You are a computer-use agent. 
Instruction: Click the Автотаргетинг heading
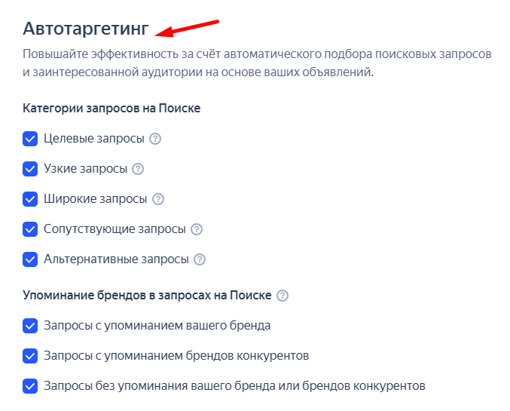(x=86, y=29)
